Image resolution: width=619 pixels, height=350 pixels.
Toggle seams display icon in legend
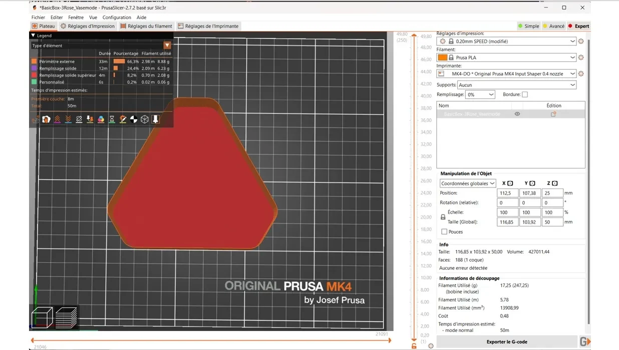[79, 119]
